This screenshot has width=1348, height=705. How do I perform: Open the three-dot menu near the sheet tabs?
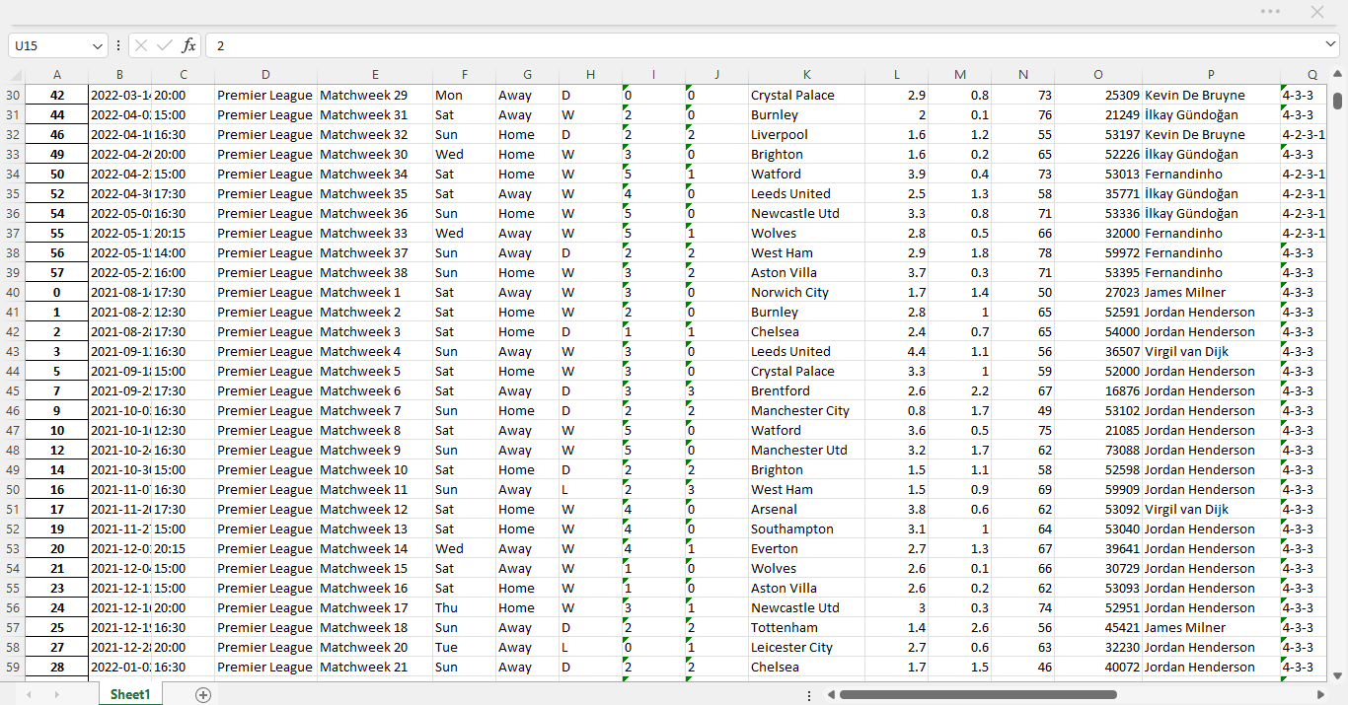[x=809, y=694]
